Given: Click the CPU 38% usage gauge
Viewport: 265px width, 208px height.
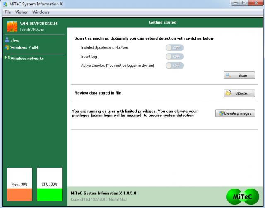Looking at the screenshot, I should (50, 184).
